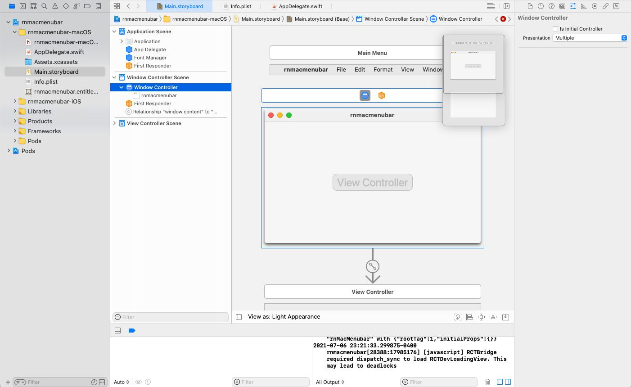Open the Symbol navigator
Screen dimensions: 631x387
coord(33,6)
